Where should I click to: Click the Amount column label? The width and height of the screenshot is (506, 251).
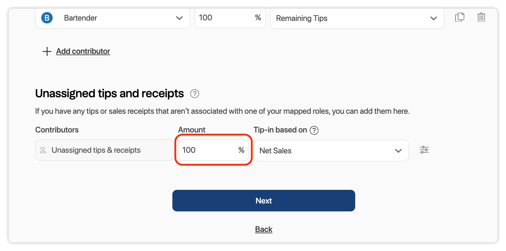[192, 130]
